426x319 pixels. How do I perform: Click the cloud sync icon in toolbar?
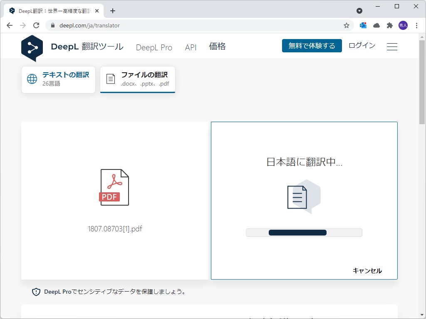(376, 25)
